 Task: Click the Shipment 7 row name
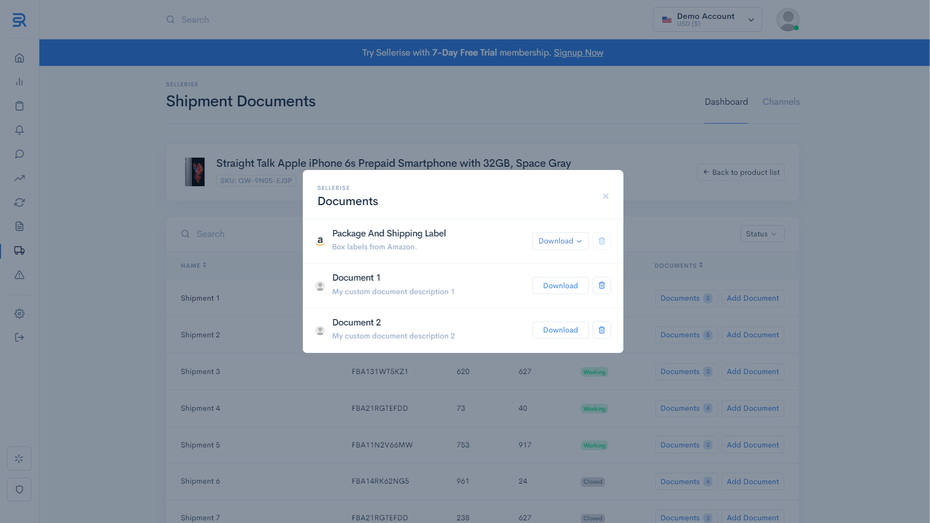click(200, 518)
